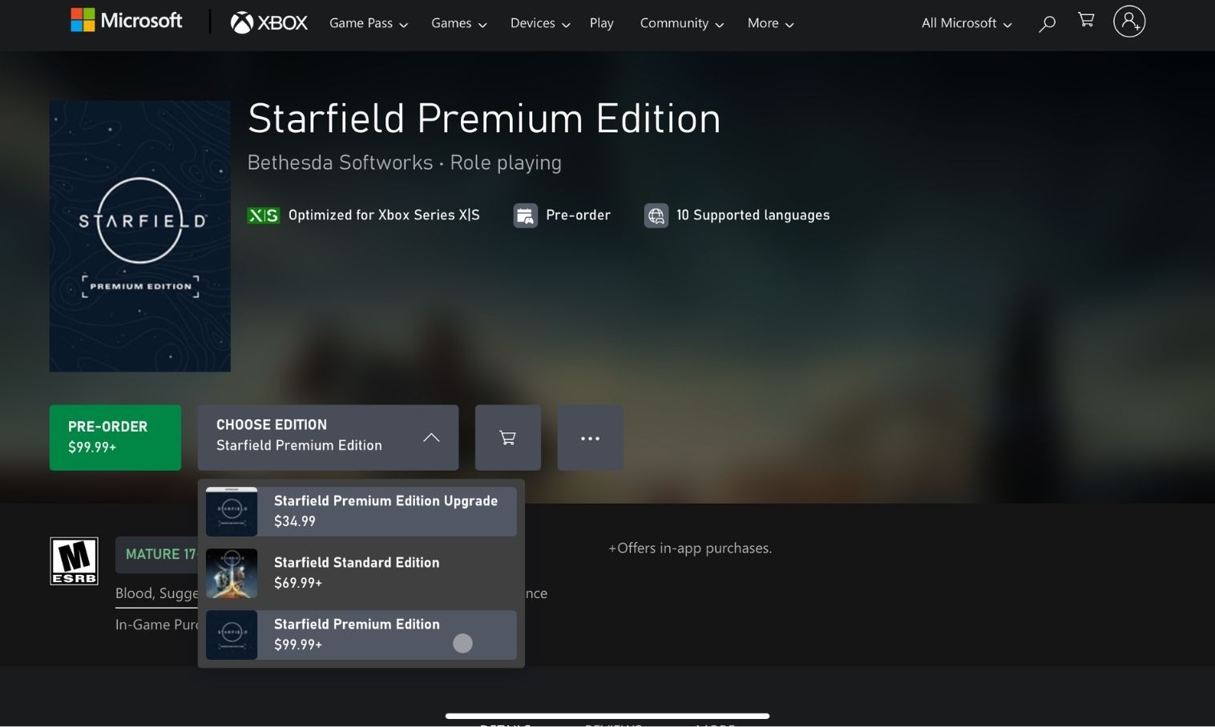Click the supported languages globe icon
1215x727 pixels.
pos(656,215)
